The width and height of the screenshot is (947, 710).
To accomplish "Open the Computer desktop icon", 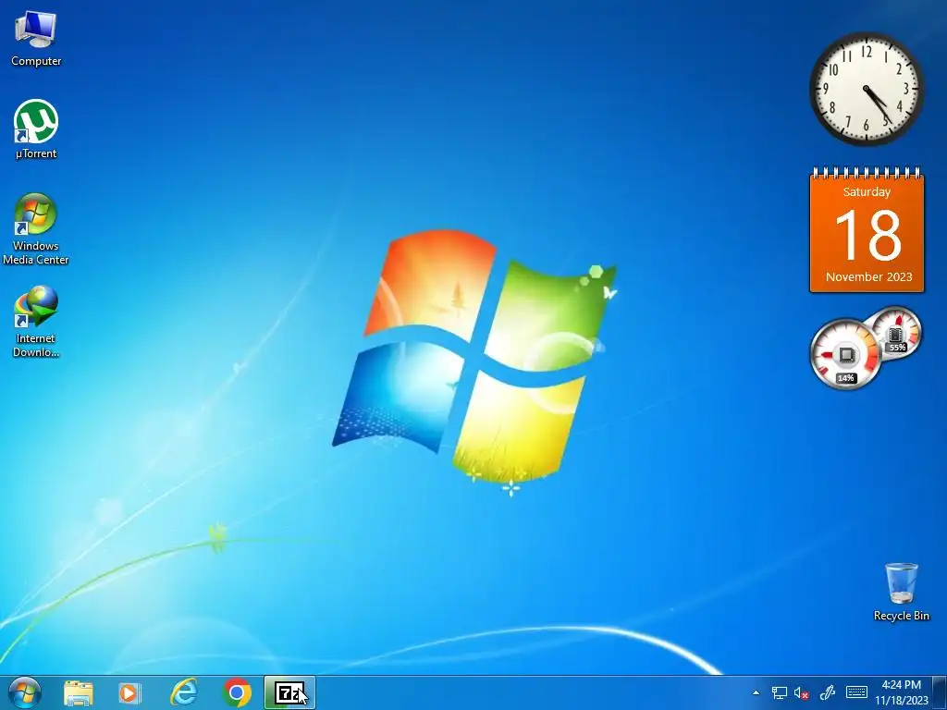I will tap(36, 38).
